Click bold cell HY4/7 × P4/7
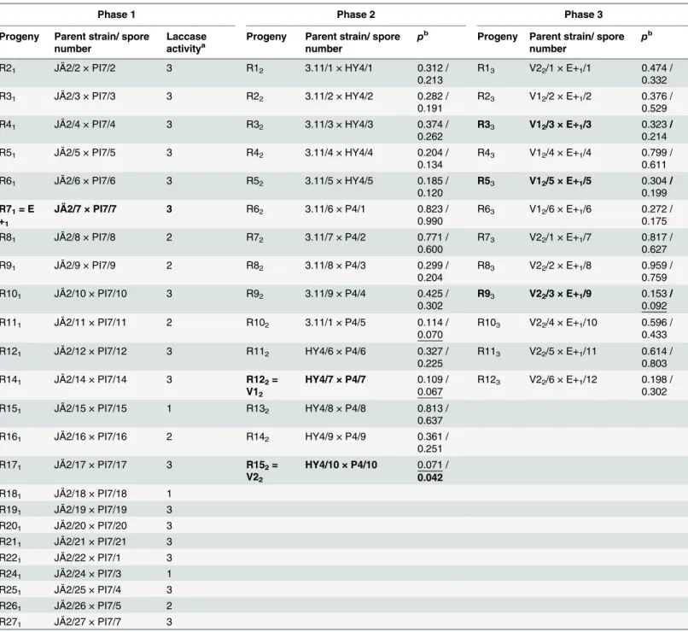Screen dimensions: 688x632 click(x=335, y=379)
